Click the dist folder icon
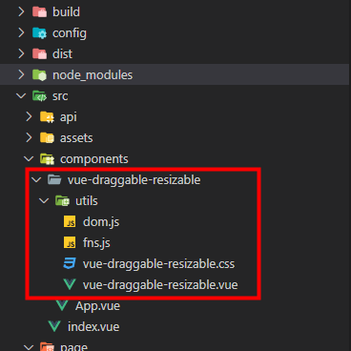 pyautogui.click(x=40, y=54)
